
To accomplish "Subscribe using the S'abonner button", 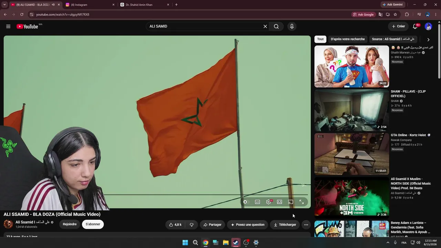I will 93,224.
